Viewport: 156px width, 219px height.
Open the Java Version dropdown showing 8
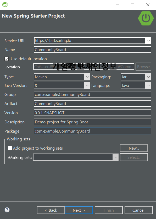click(x=62, y=85)
